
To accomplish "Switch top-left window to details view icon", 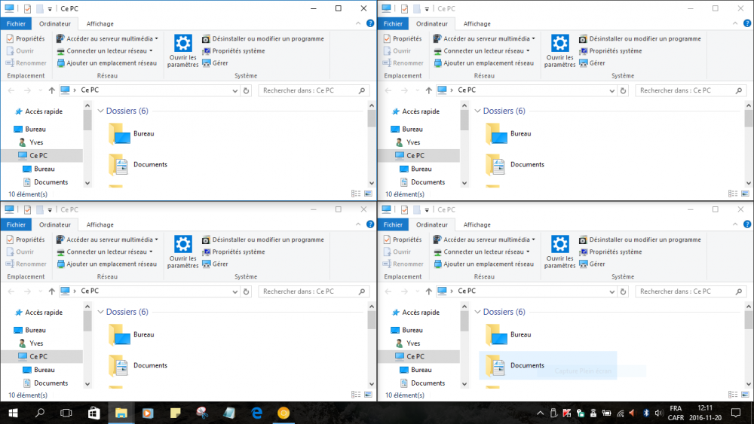I will (x=356, y=194).
